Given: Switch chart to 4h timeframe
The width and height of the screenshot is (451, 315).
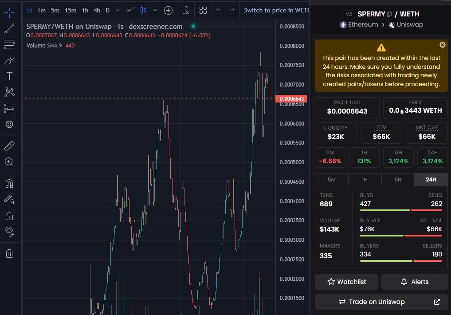Looking at the screenshot, I should click(x=97, y=10).
